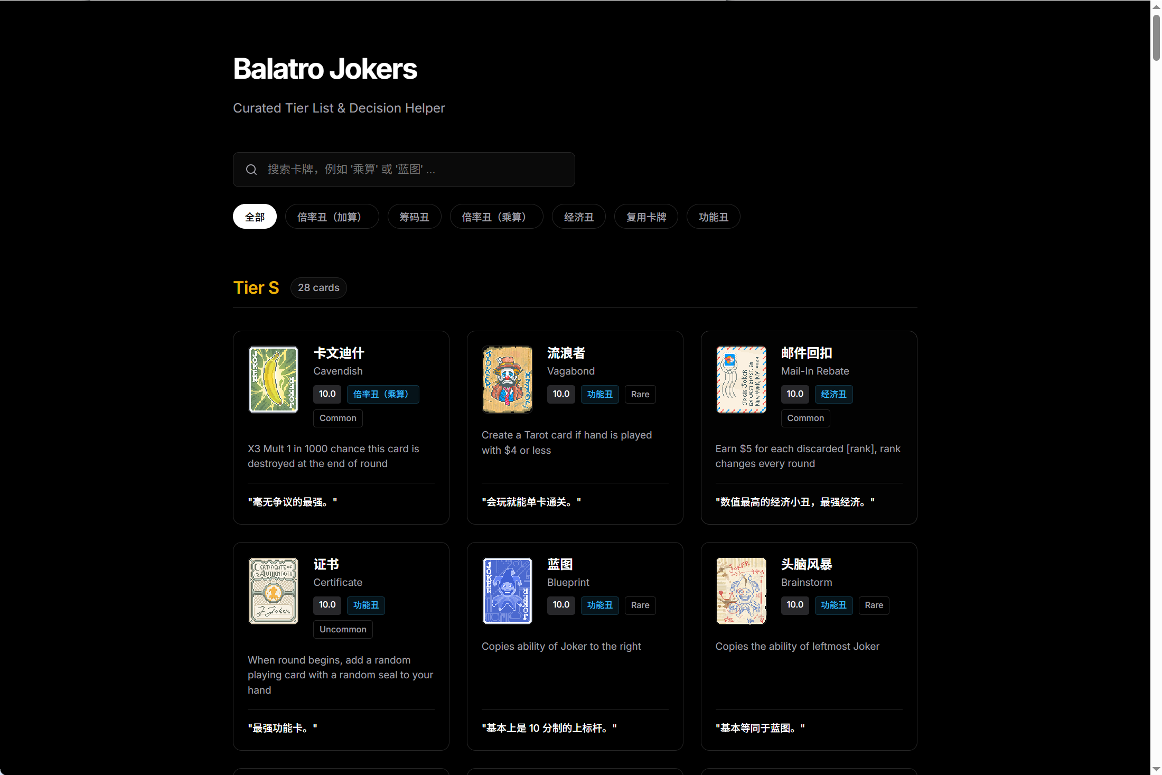
Task: Click the Common tag on Mail-In Rebate
Action: 805,418
